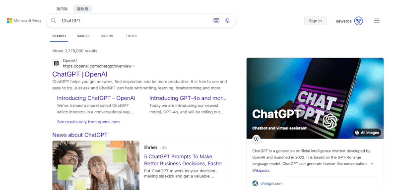Open Forbes news thumbnail image
This screenshot has height=190, width=397.
tap(96, 166)
